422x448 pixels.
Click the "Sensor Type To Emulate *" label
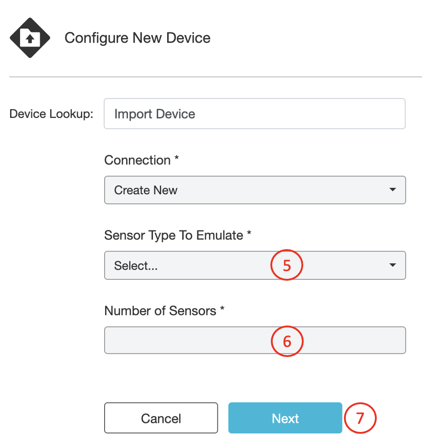178,235
